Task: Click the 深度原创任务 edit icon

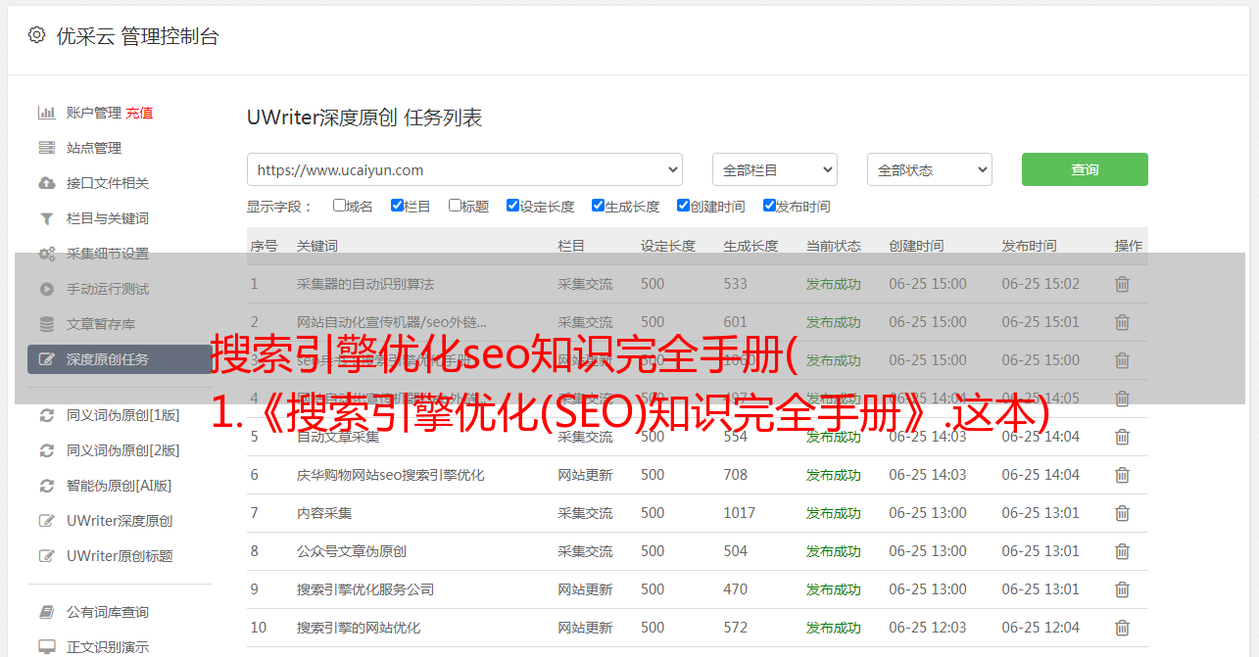Action: coord(46,359)
